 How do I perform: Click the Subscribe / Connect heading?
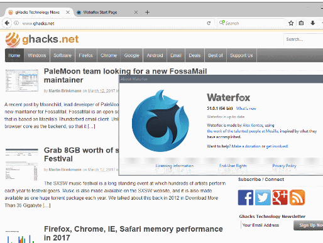(261, 180)
